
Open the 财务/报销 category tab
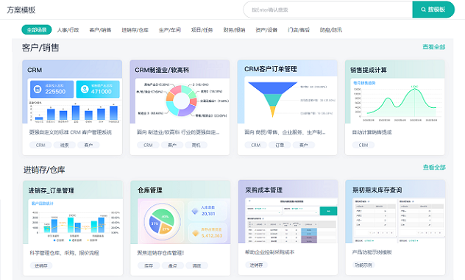(234, 29)
